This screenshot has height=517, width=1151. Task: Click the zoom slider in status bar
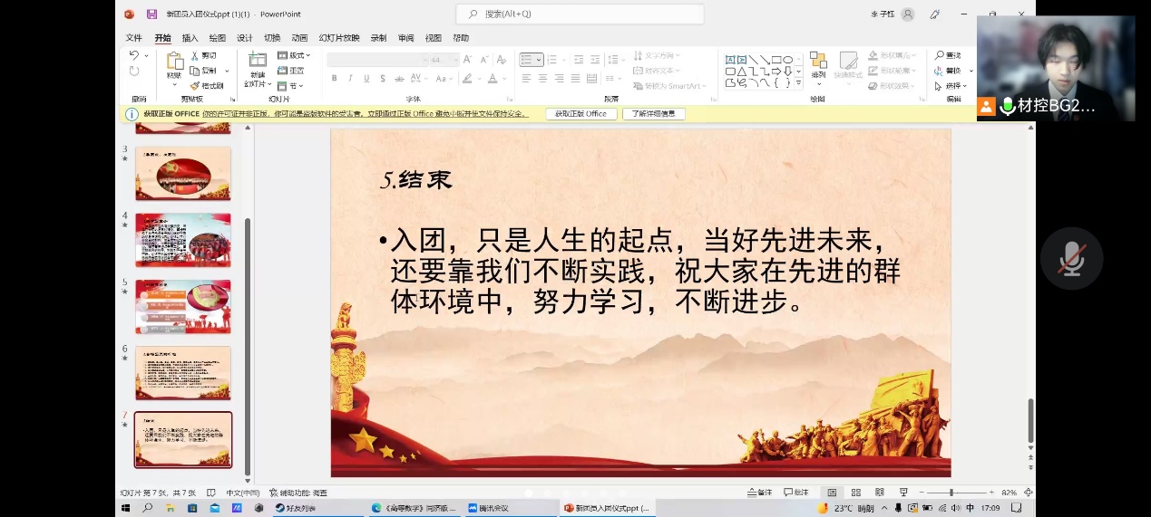coord(951,493)
